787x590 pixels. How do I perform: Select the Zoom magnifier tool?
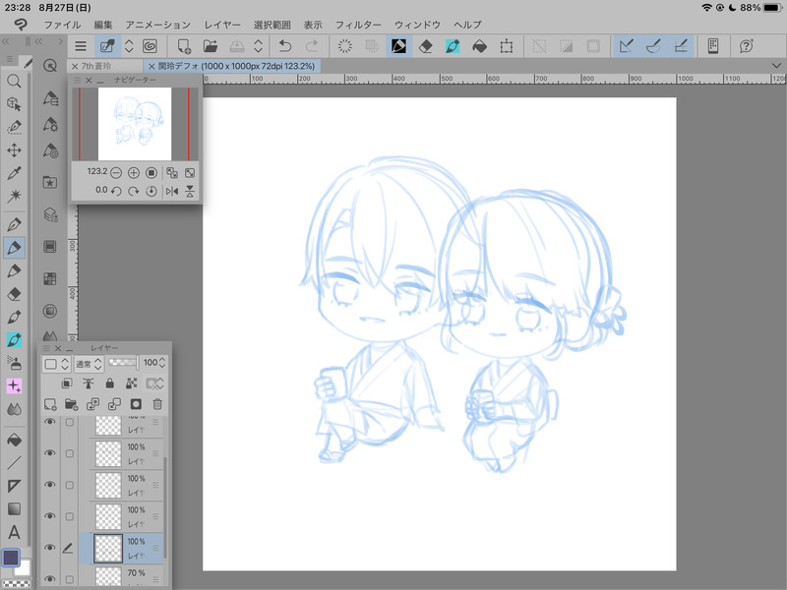(14, 81)
